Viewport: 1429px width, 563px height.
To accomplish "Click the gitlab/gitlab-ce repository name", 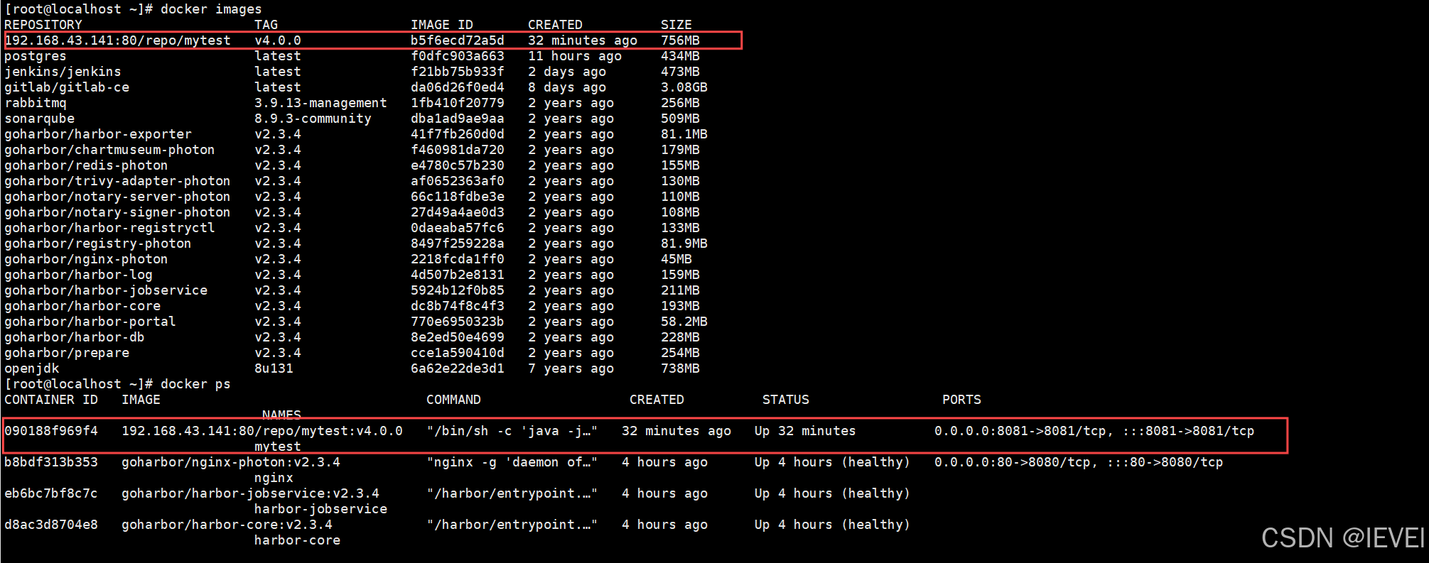I will 67,87.
